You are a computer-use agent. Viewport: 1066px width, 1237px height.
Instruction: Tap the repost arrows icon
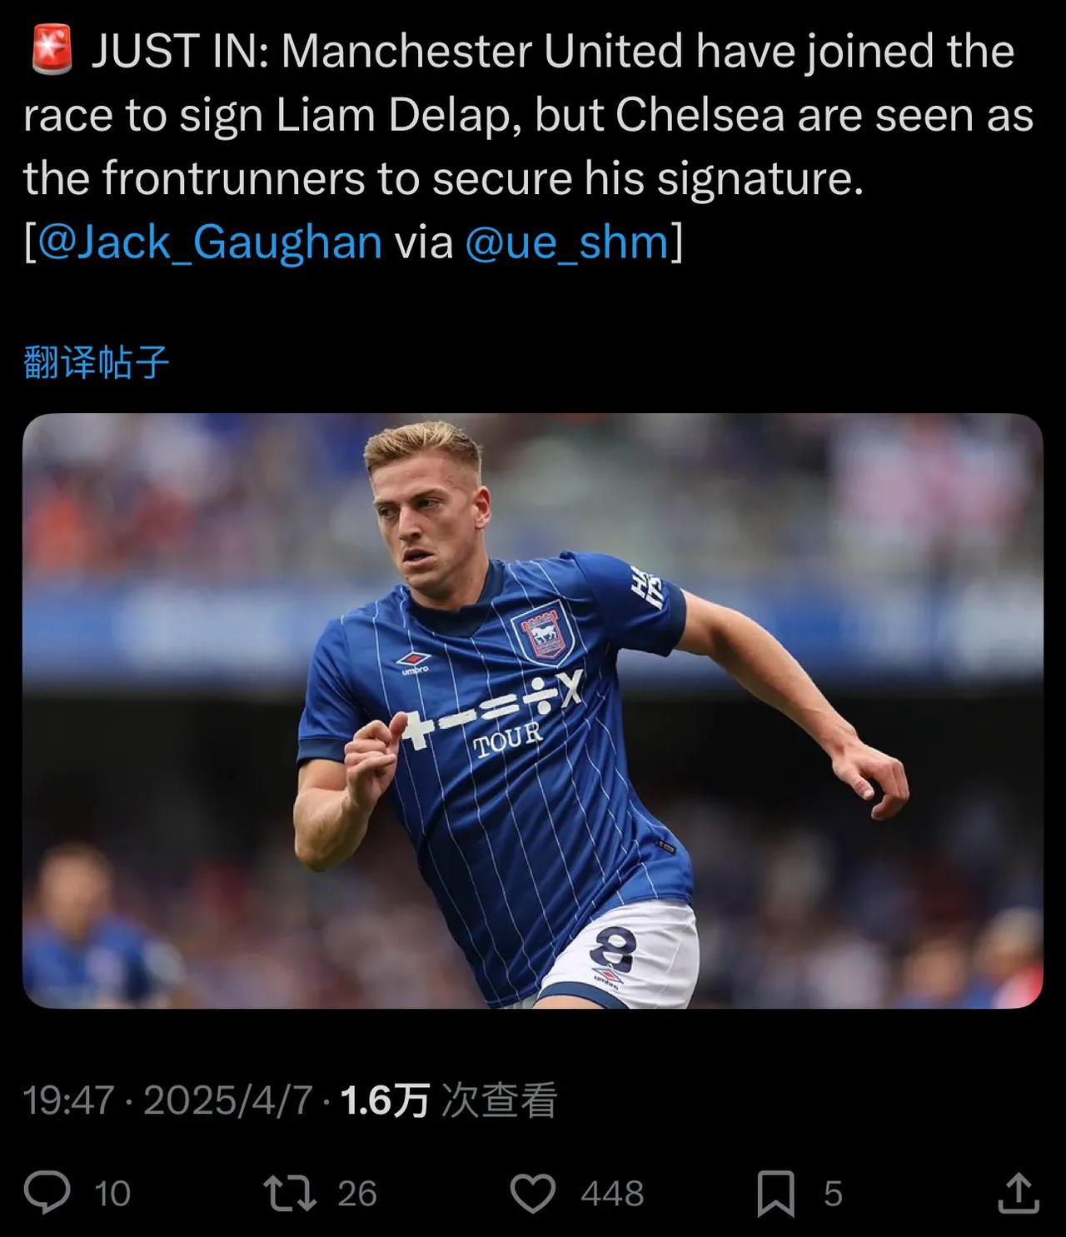(290, 1193)
